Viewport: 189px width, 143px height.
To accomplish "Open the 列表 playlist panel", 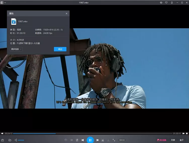I will point(173,140).
